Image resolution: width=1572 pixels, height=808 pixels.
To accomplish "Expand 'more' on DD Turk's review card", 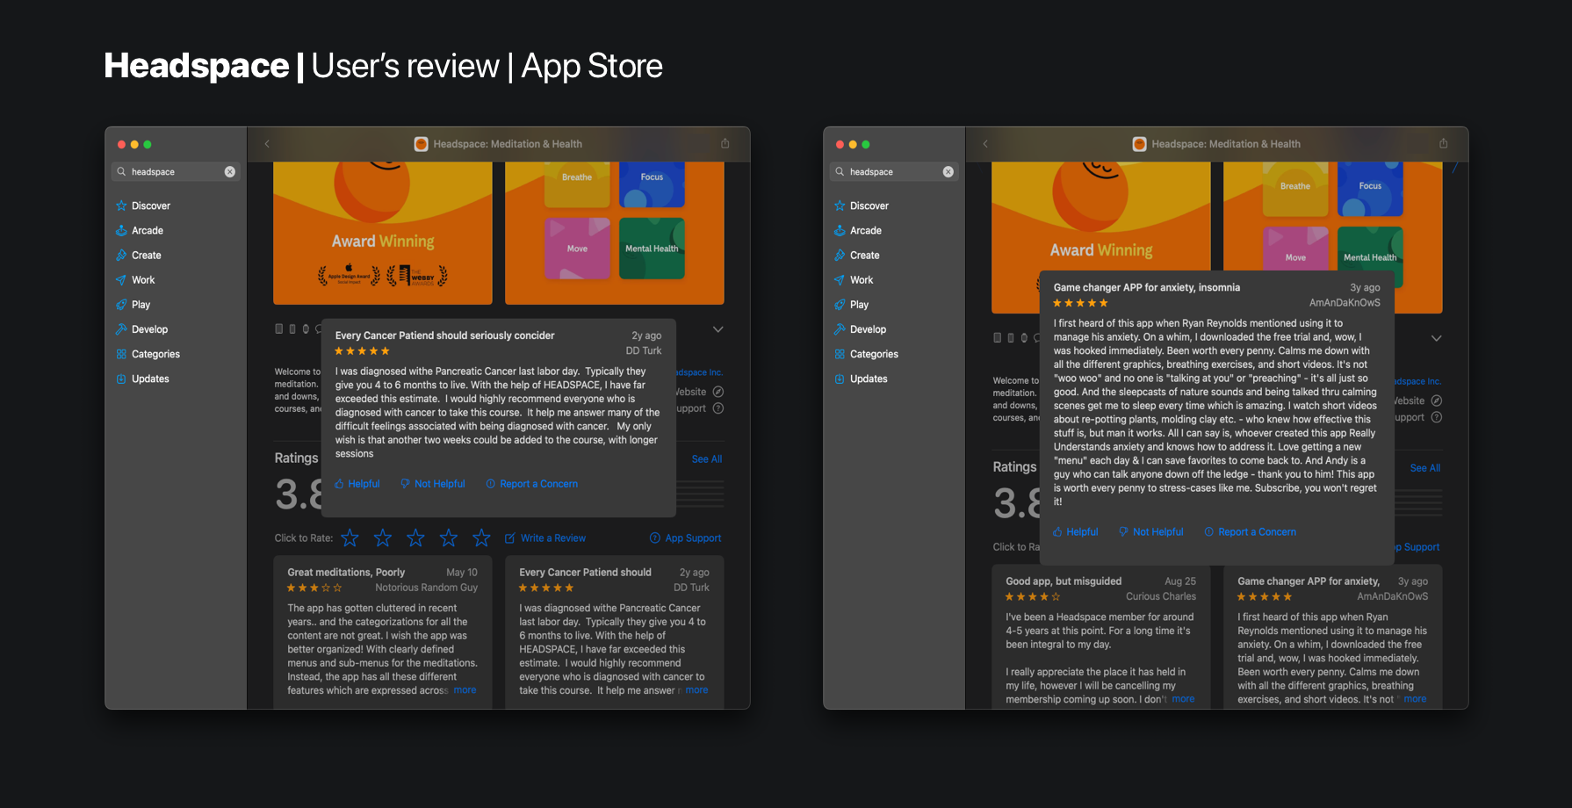I will click(x=696, y=690).
